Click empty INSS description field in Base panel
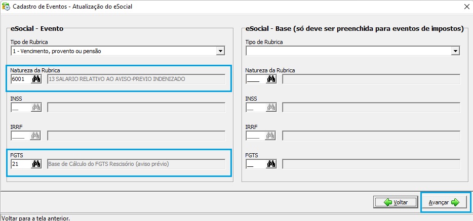Viewport: 473px width, 221px height. [x=371, y=108]
